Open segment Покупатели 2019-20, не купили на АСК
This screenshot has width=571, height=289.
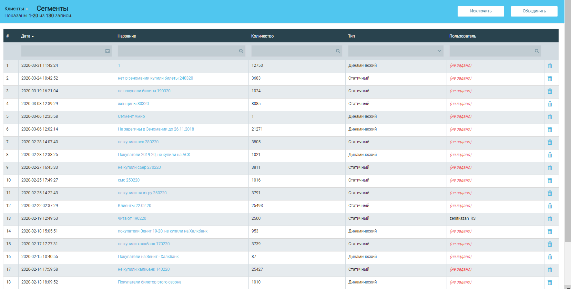(154, 155)
